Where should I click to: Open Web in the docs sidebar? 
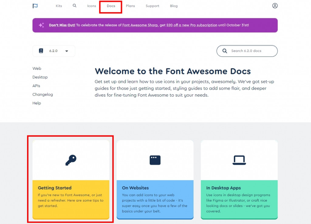click(x=37, y=68)
